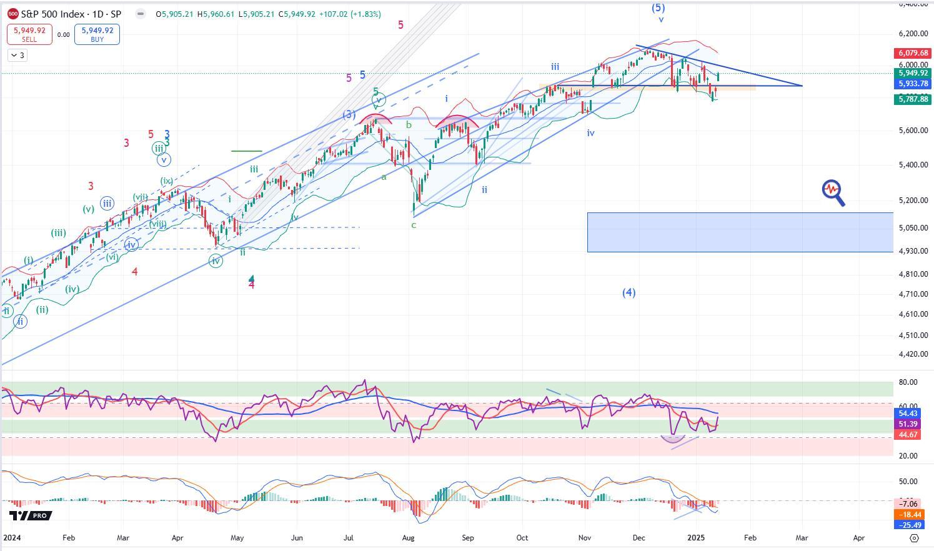Click the grey market status pill icon

141,14
